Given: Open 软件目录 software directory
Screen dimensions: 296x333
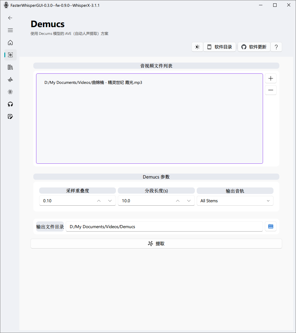Looking at the screenshot, I should click(x=220, y=47).
